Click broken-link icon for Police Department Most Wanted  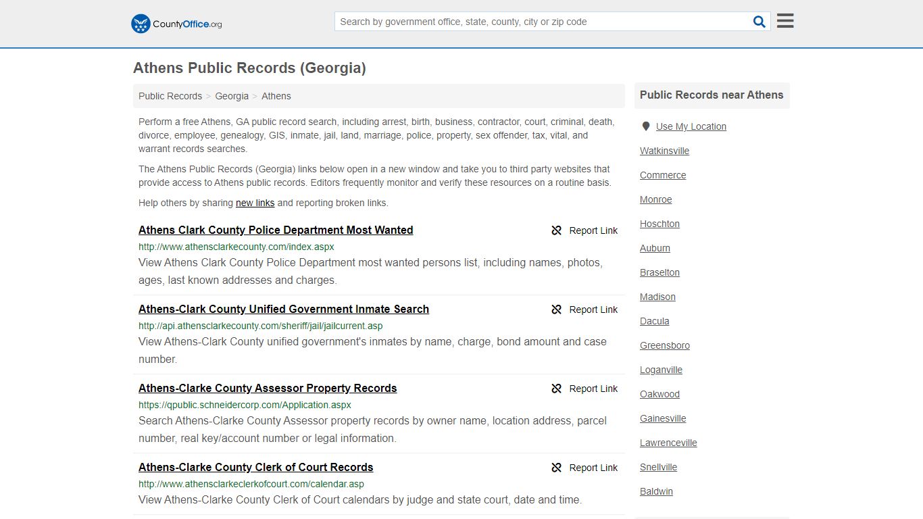[556, 230]
